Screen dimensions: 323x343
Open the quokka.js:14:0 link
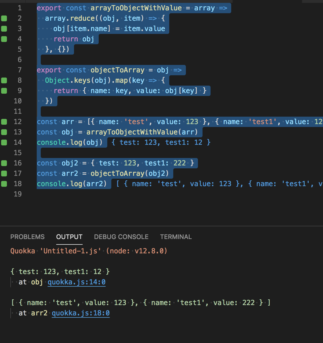pyautogui.click(x=76, y=282)
